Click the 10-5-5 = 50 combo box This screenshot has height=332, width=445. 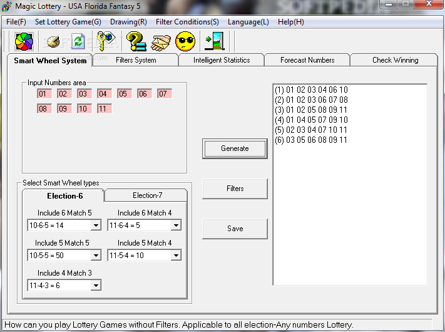click(x=64, y=256)
